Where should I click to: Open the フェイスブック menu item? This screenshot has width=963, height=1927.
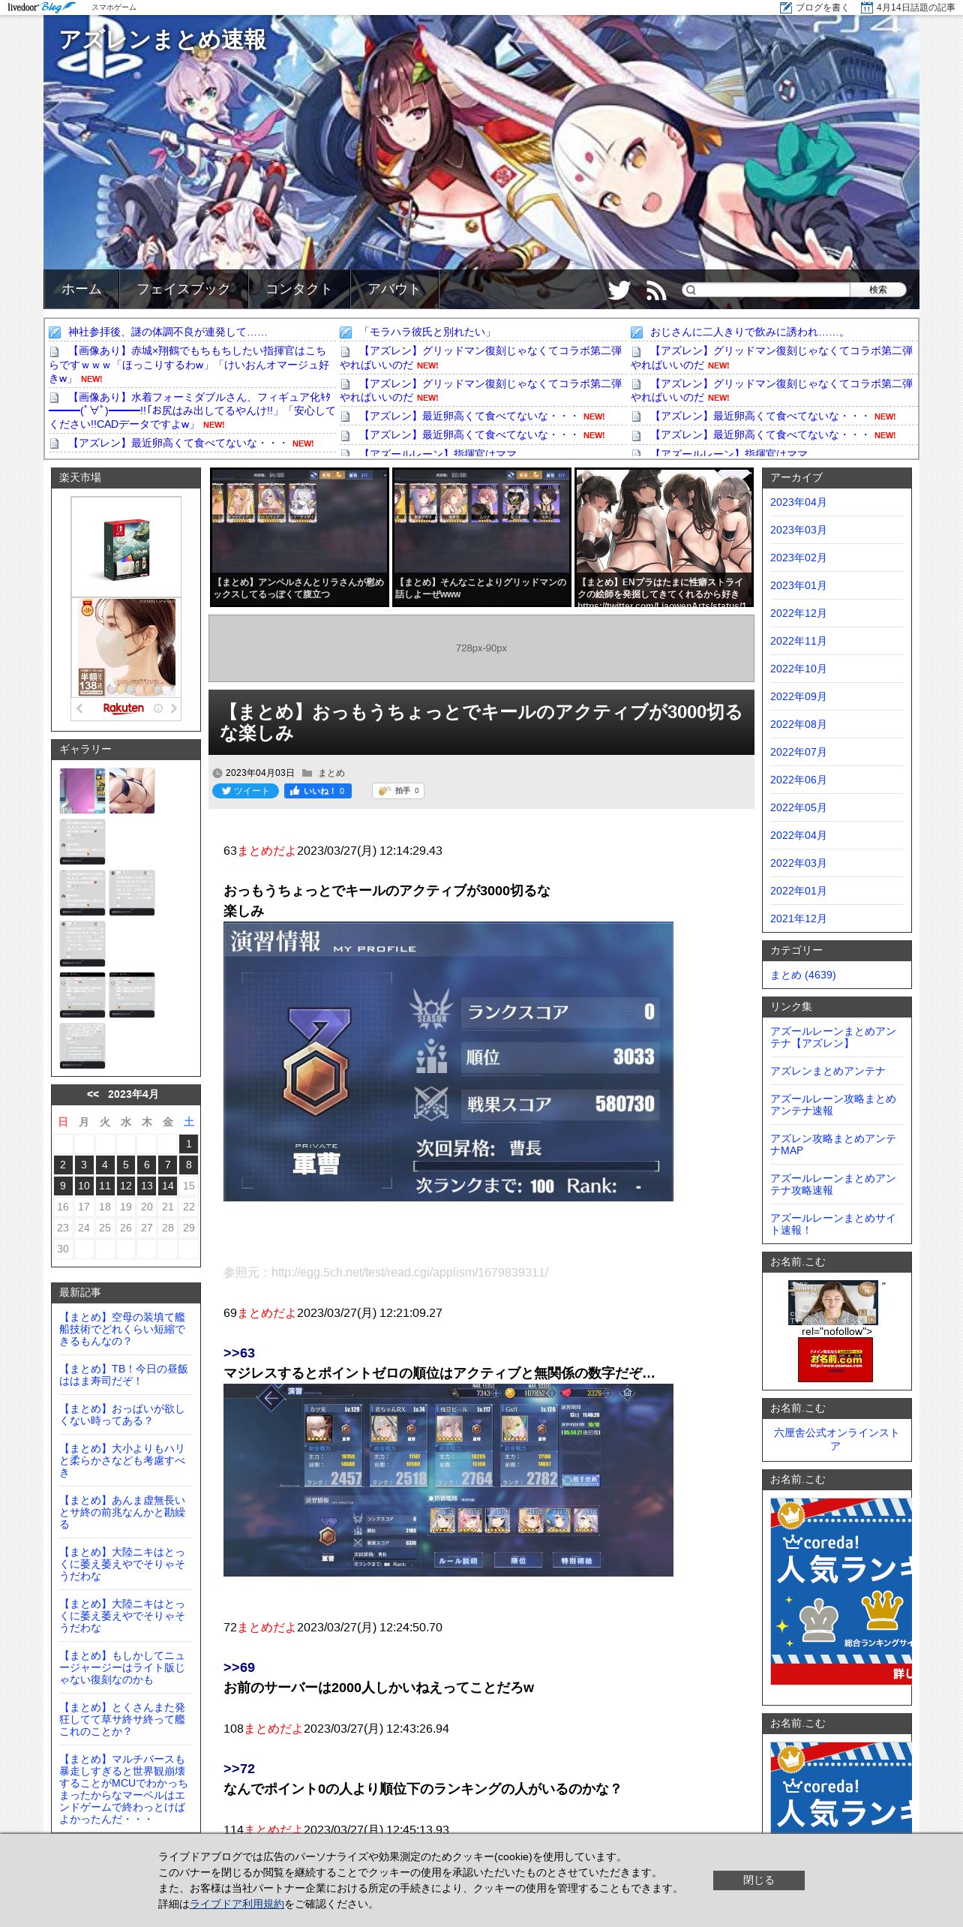click(184, 289)
